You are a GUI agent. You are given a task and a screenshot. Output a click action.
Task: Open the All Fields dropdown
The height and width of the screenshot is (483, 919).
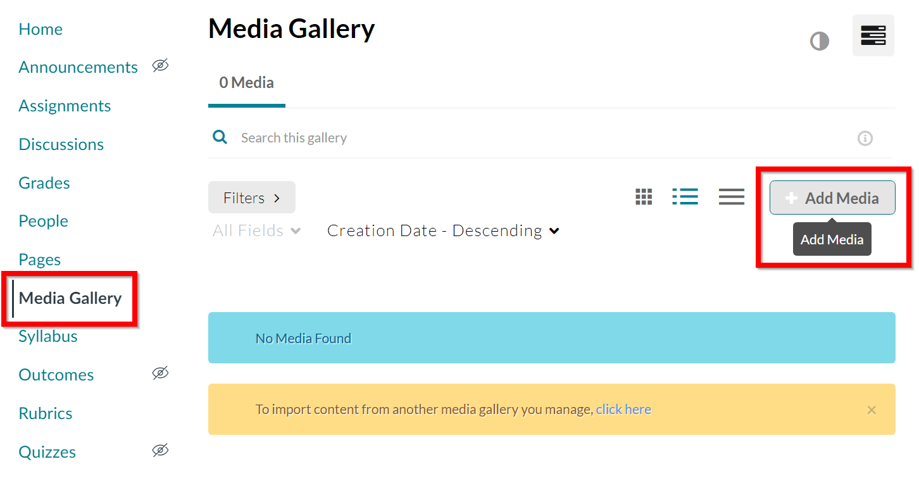256,231
